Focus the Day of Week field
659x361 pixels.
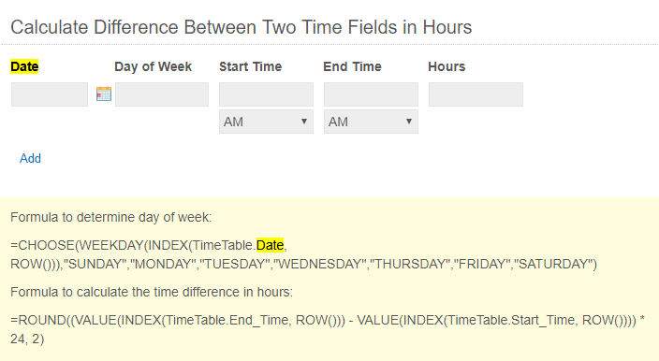(162, 94)
